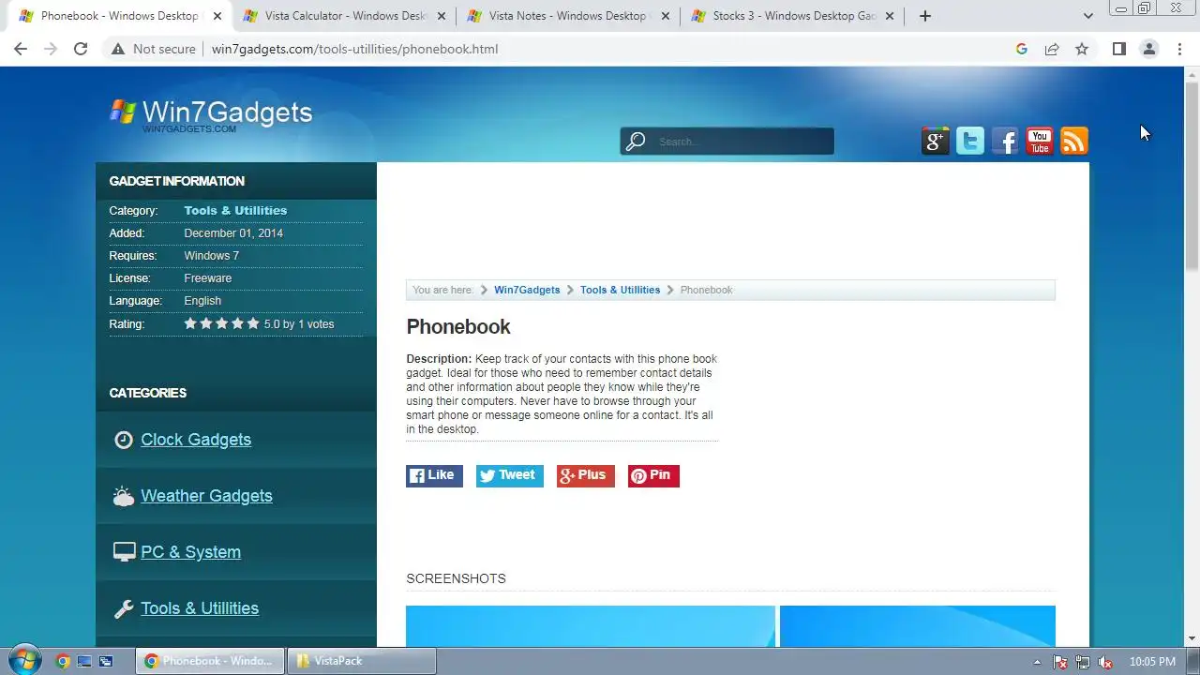Open the Google Plus social icon

click(936, 141)
